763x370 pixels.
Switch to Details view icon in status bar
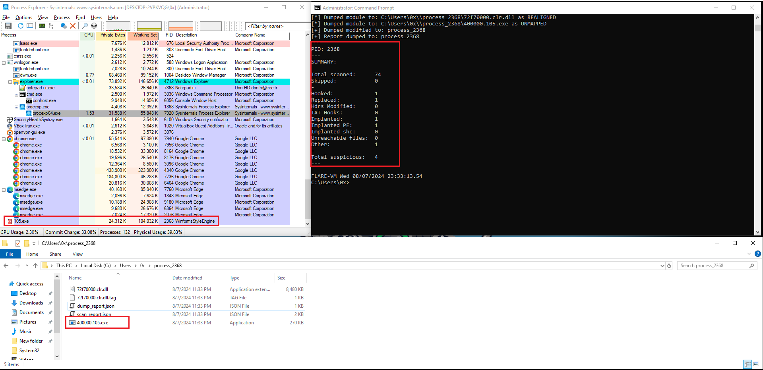tap(748, 364)
